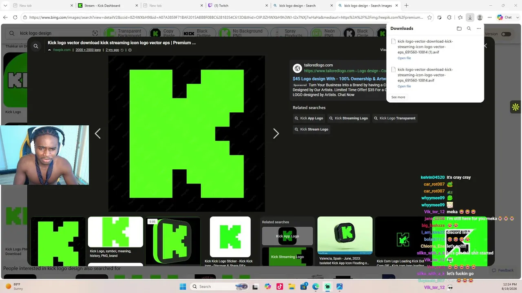Open more options in the Downloads panel

coord(479,28)
